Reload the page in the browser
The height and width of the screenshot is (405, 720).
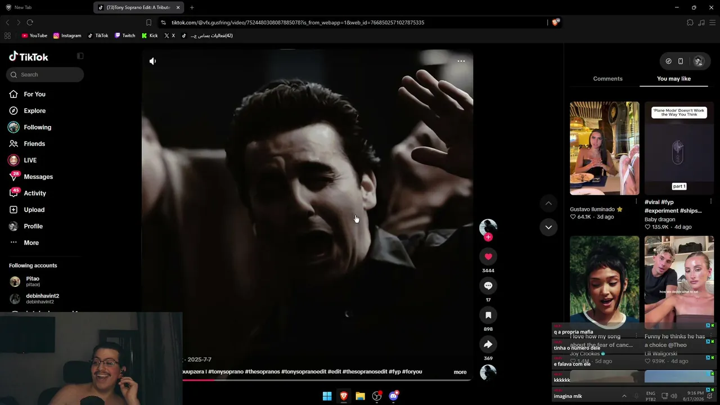30,22
